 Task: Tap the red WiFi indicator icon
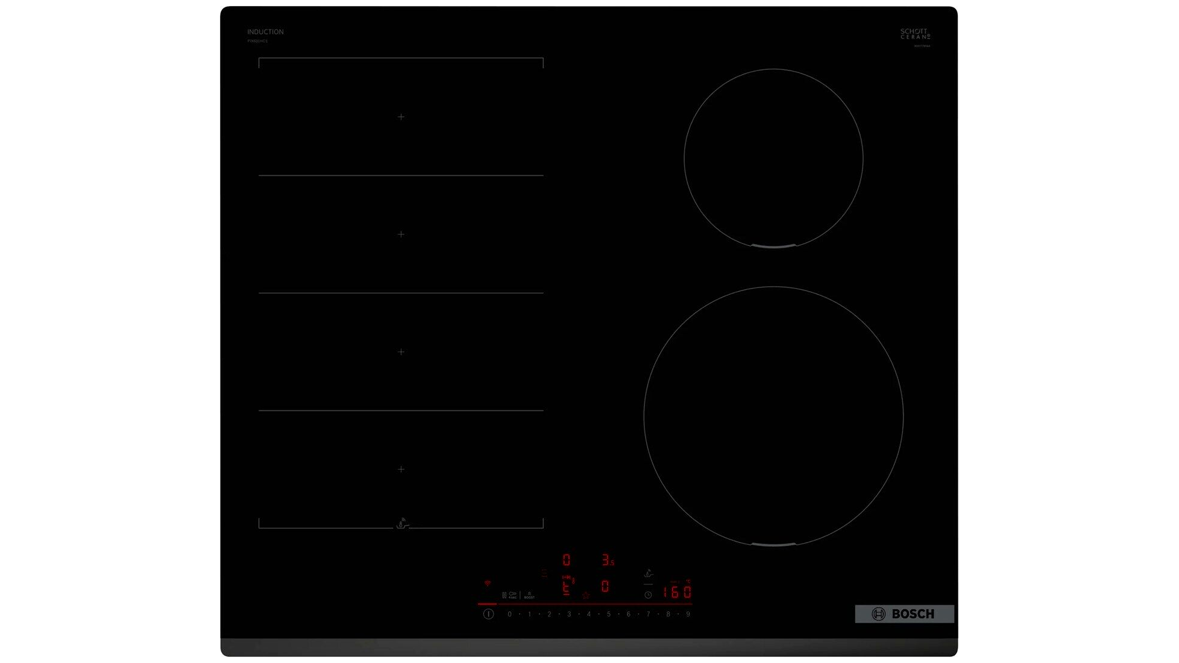coord(488,583)
